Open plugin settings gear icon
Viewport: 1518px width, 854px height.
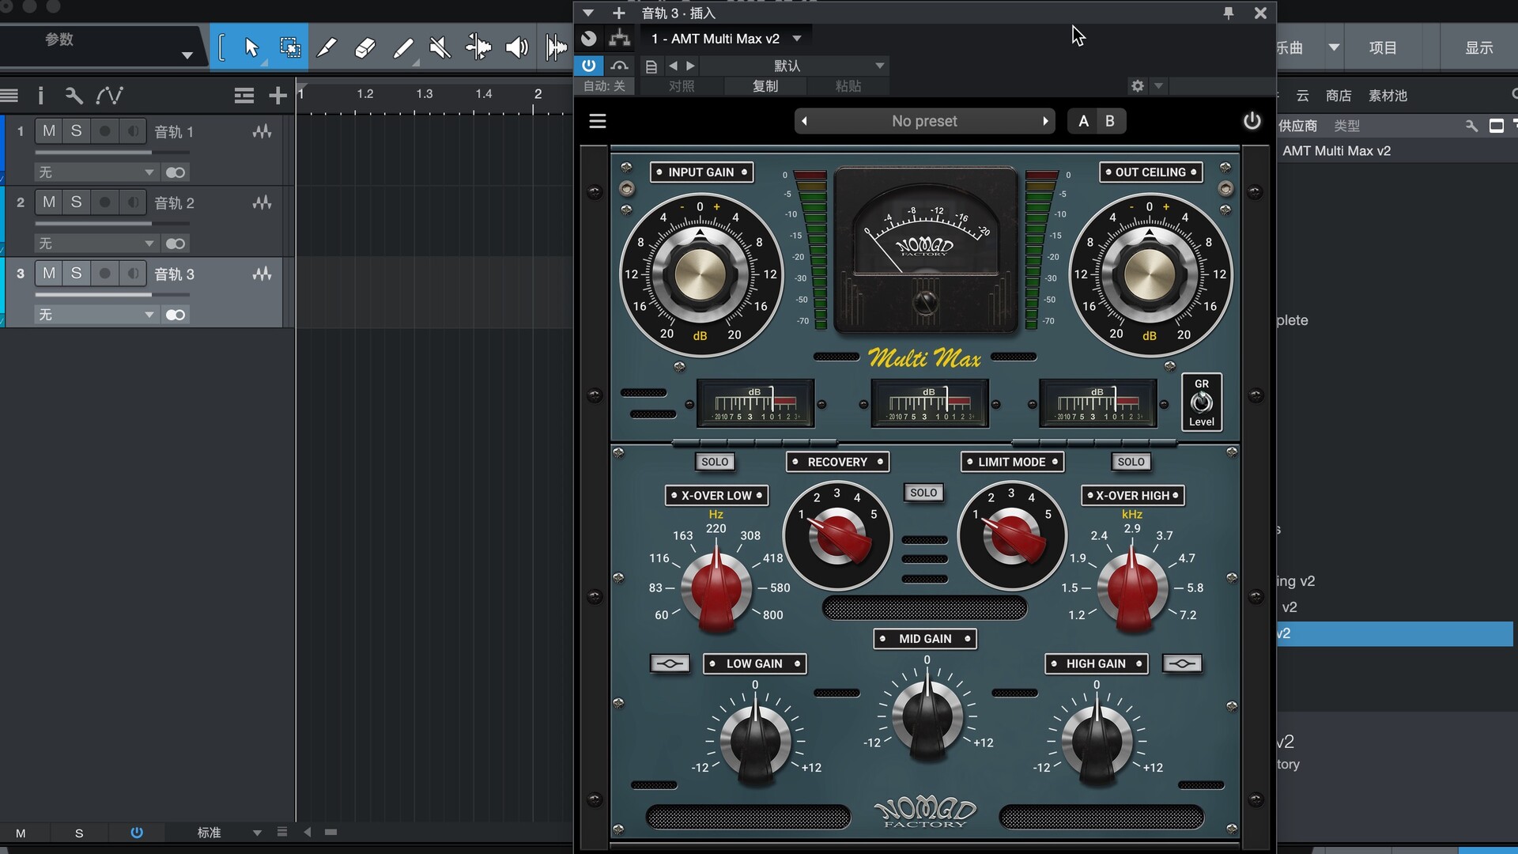pos(1137,85)
